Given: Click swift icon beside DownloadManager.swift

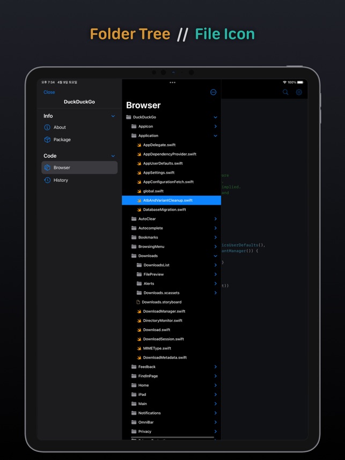Looking at the screenshot, I should [139, 311].
